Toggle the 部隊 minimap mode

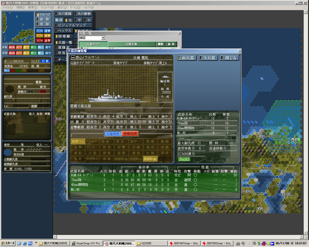[44, 24]
